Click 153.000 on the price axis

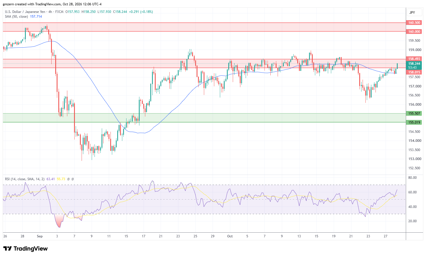(414, 159)
